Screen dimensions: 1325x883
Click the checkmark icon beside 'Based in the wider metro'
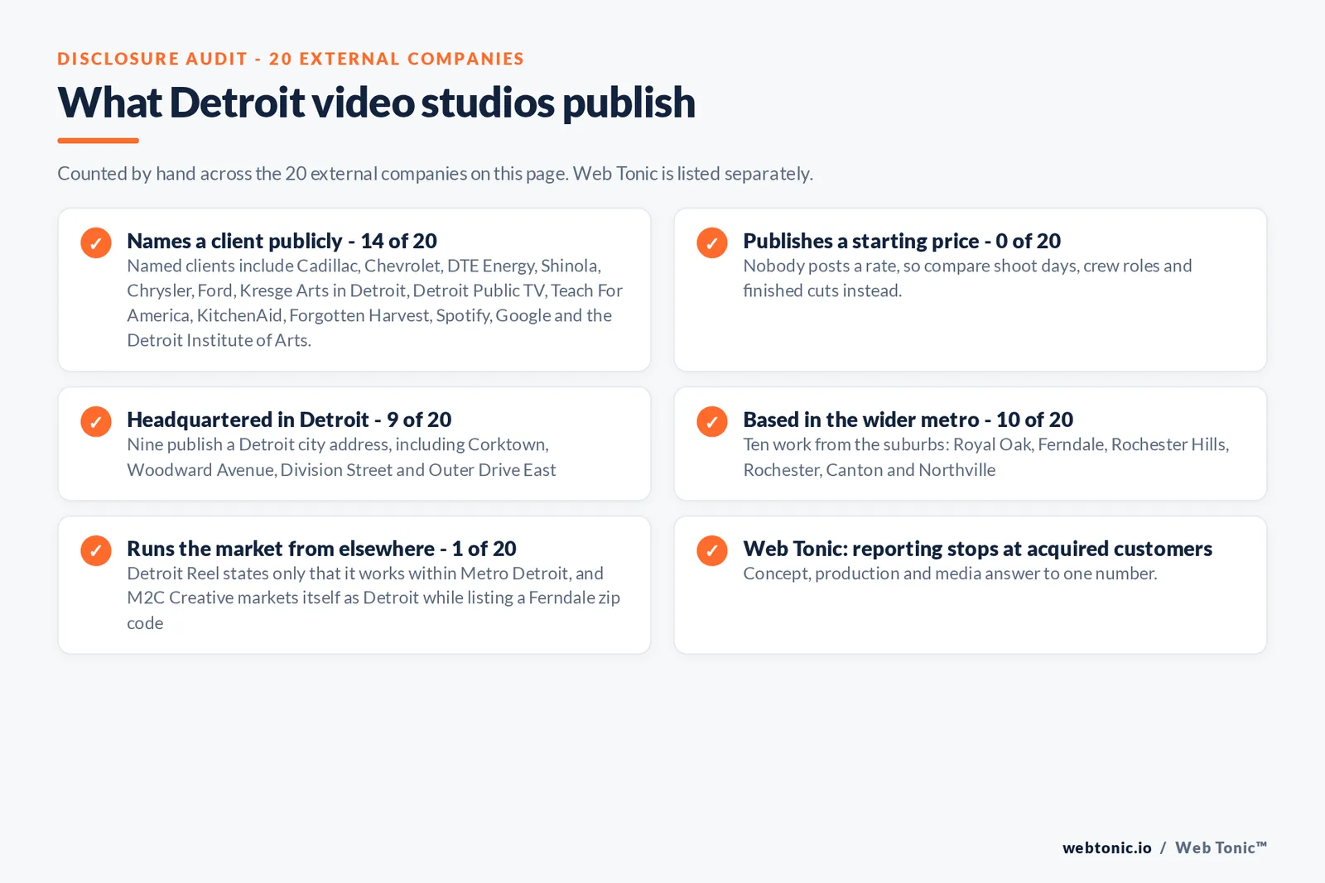(x=712, y=421)
